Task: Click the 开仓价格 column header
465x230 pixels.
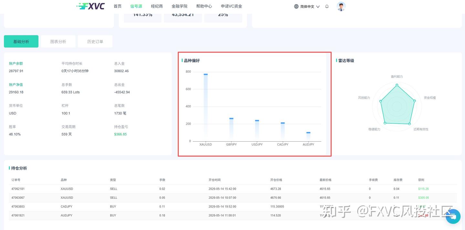Action: click(x=276, y=180)
